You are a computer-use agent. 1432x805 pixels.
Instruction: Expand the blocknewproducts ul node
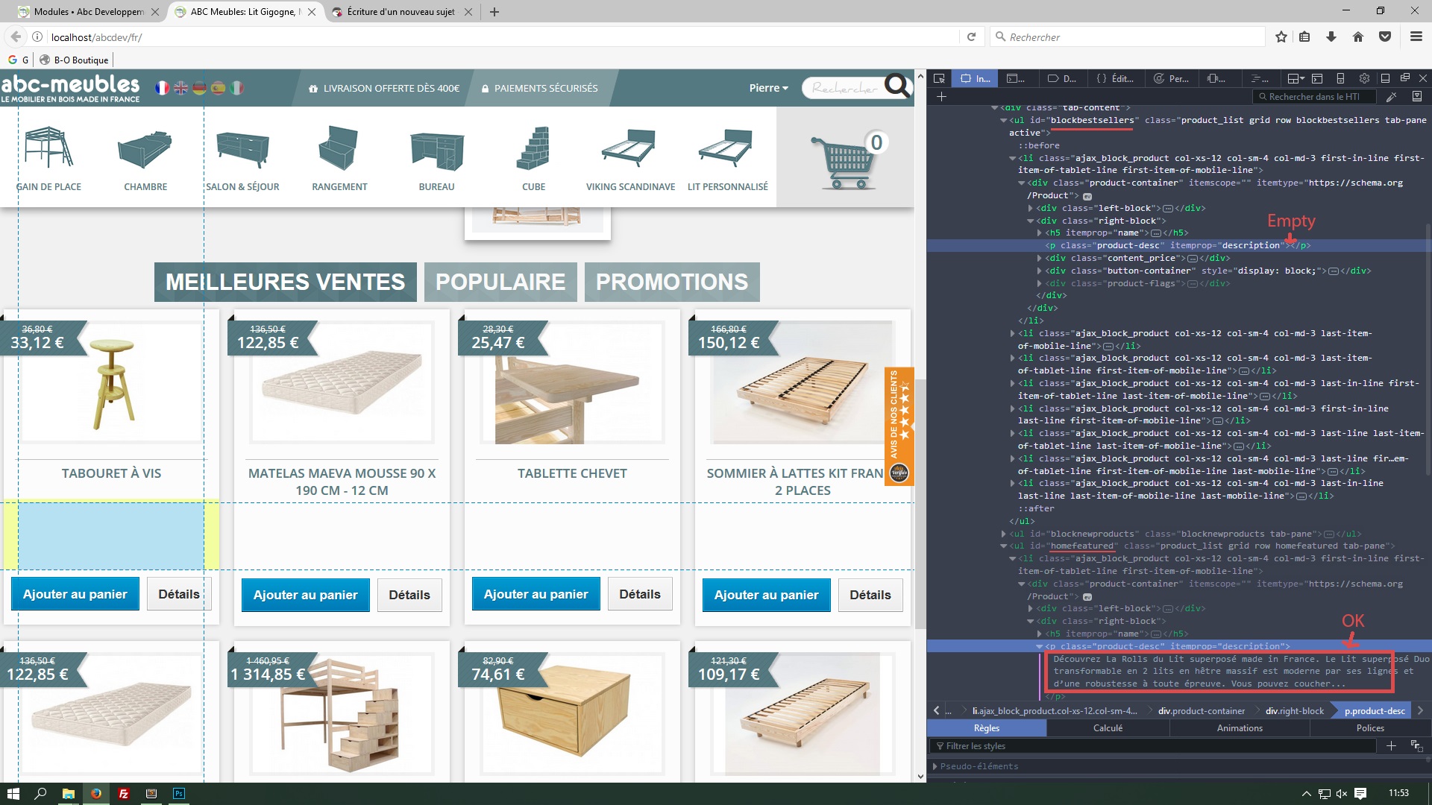pos(1003,534)
